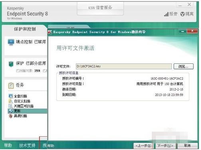201x150 pixels.
Task: Click the protection shield icon
Action: point(11,64)
